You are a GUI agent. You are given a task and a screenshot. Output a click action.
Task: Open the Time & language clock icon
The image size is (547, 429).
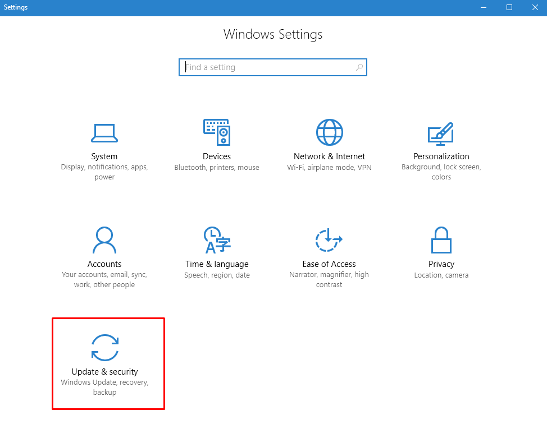tap(217, 240)
